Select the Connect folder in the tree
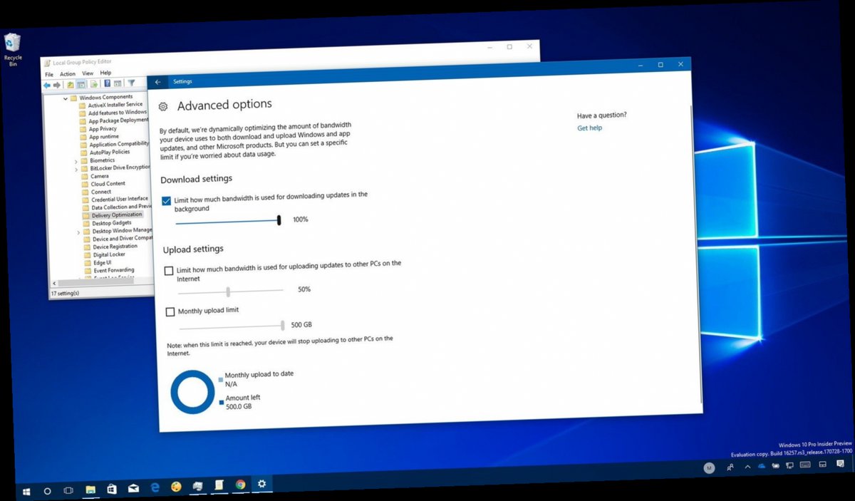Screen dimensions: 855x501 (101, 192)
